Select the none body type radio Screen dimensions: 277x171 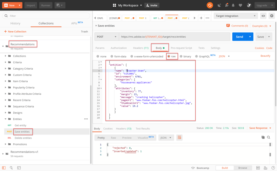(x=98, y=56)
